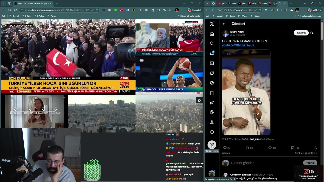Go back with the arrow next to Gönderi

coord(224,24)
